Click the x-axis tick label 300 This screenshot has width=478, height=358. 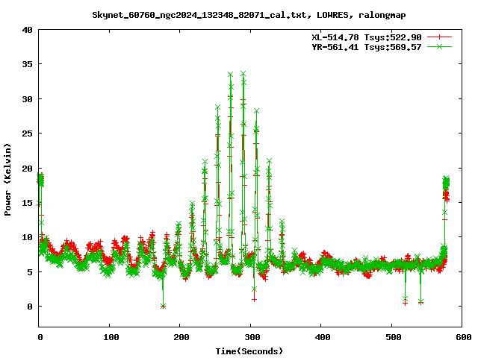252,337
